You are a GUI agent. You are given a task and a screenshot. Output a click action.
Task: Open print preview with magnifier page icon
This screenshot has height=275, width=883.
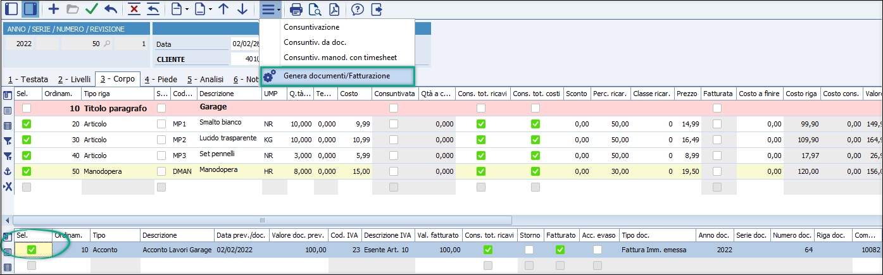(x=315, y=9)
